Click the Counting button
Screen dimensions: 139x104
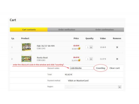(101, 68)
